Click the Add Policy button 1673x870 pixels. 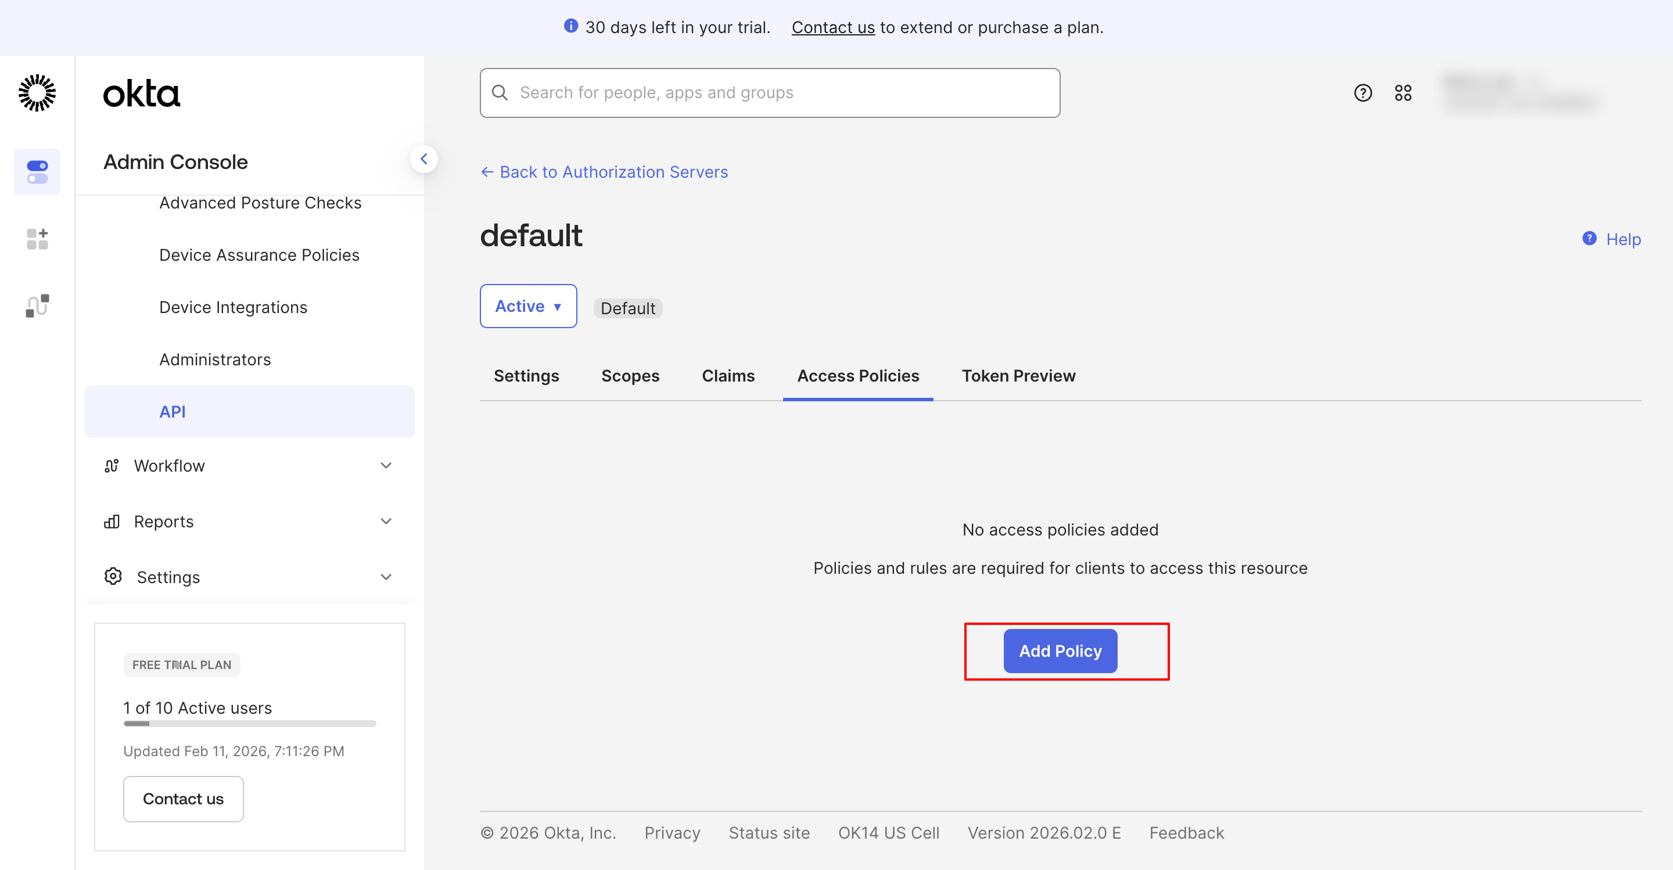tap(1060, 650)
